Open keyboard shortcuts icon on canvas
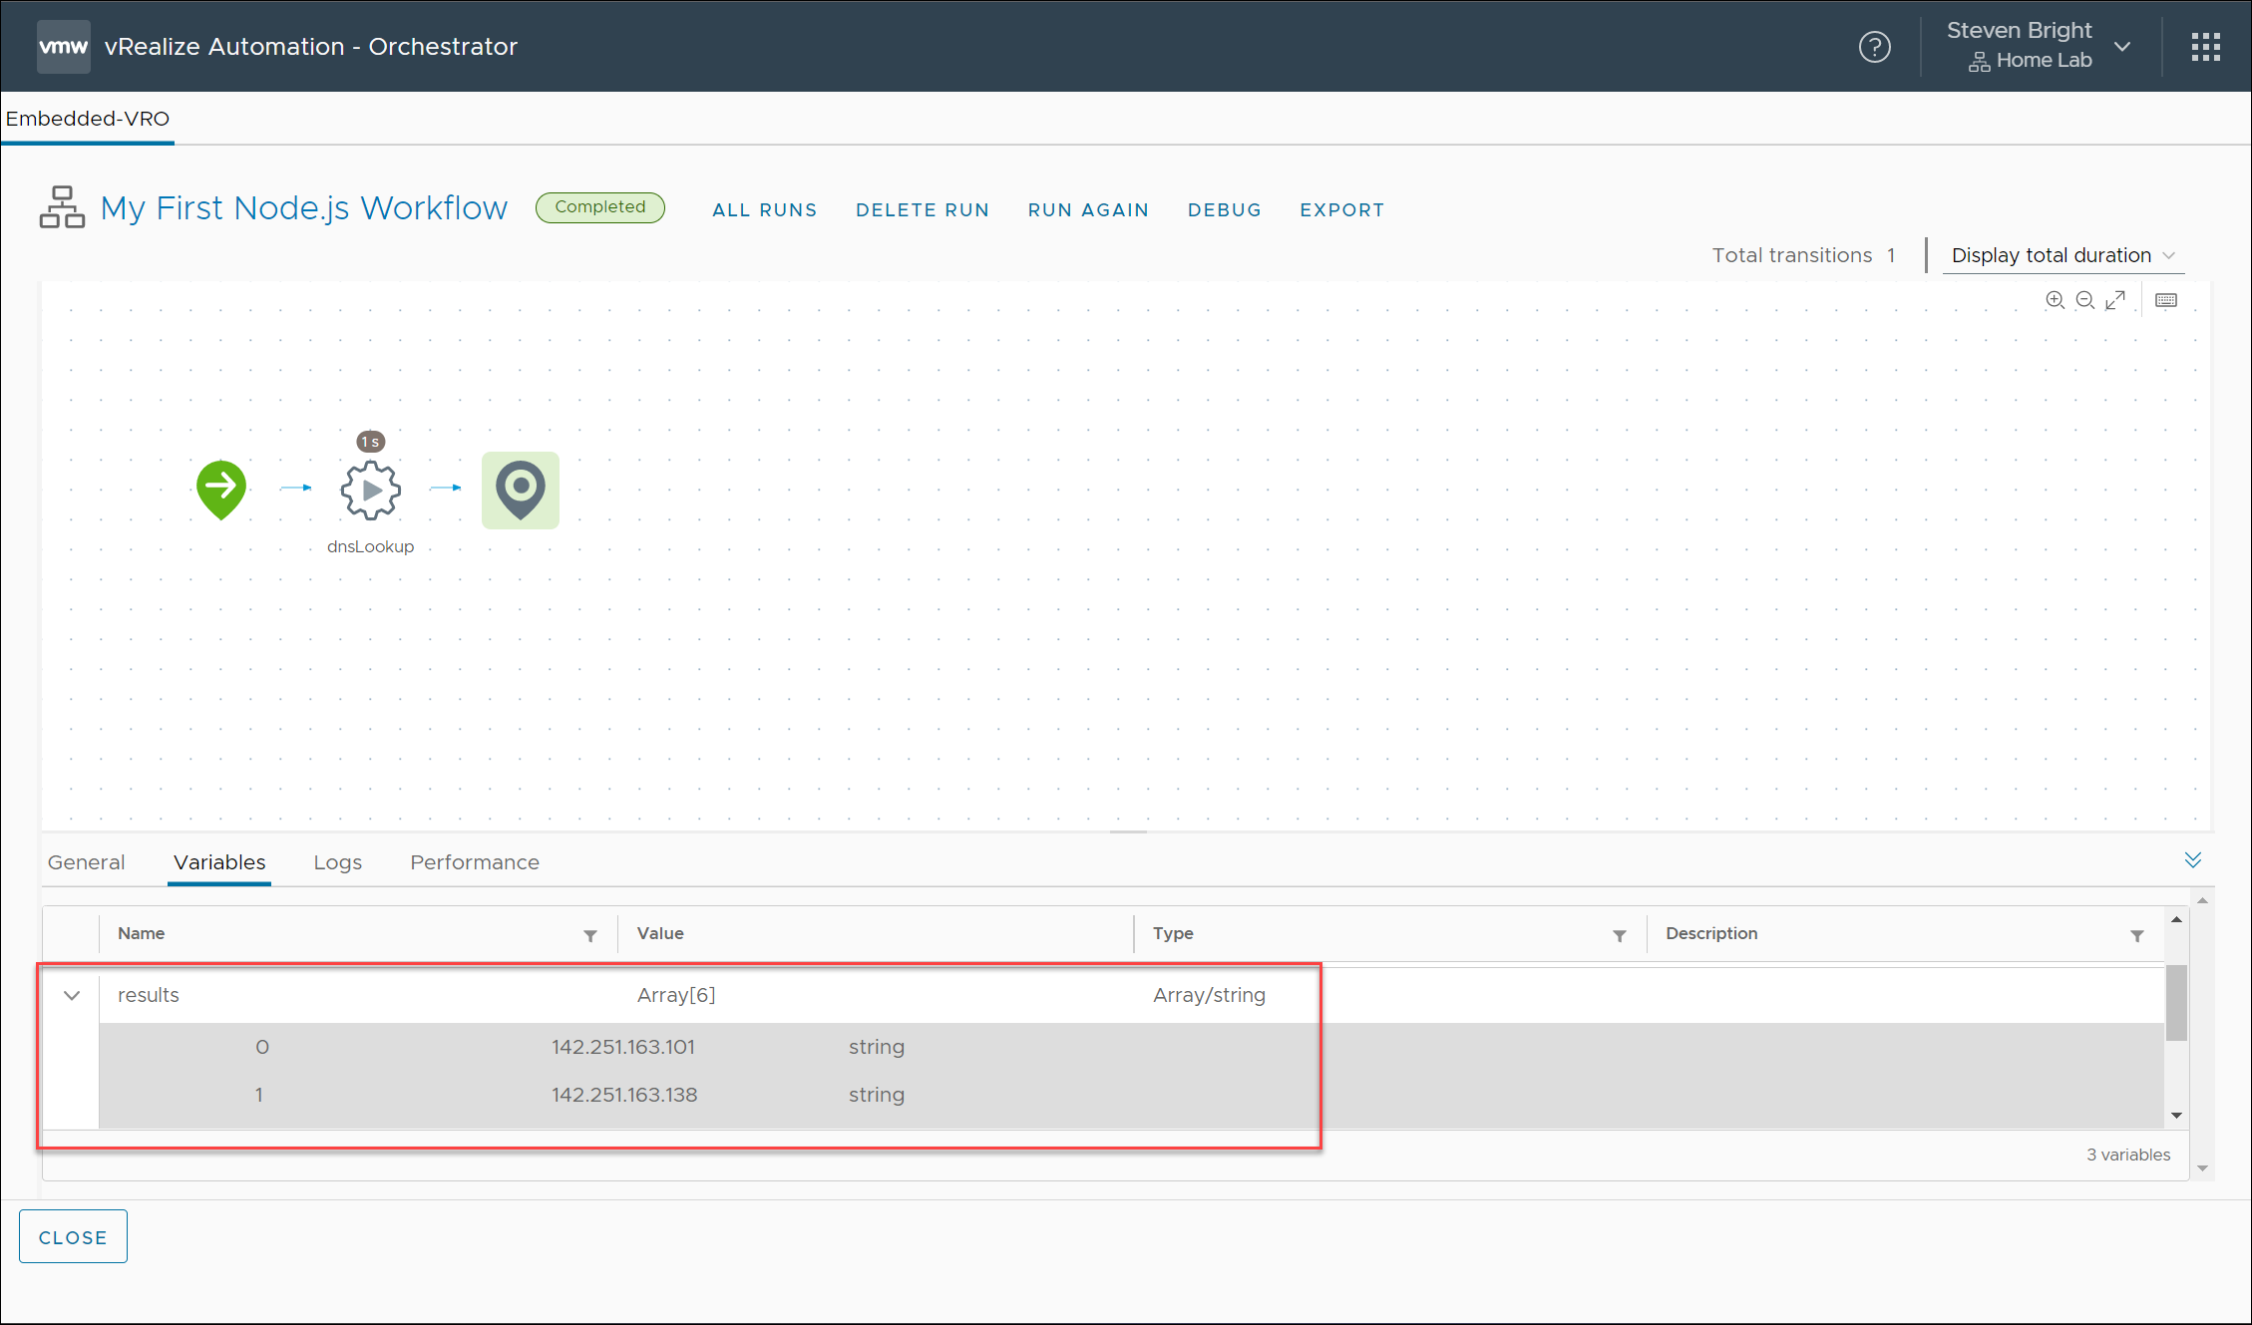This screenshot has width=2252, height=1325. pyautogui.click(x=2166, y=300)
